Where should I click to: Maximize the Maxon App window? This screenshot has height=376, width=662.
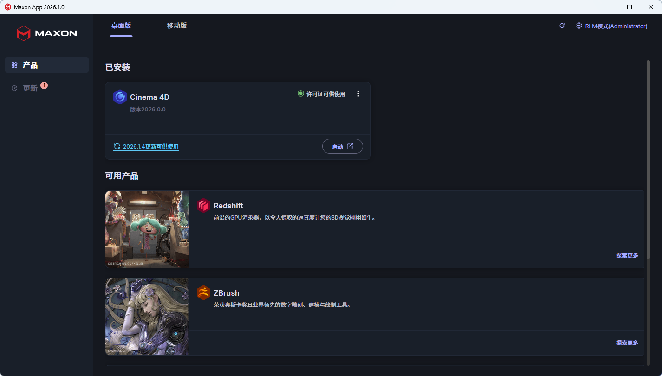tap(630, 7)
